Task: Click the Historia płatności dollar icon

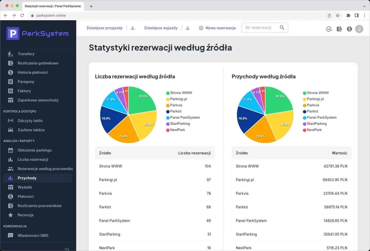Action: click(11, 72)
